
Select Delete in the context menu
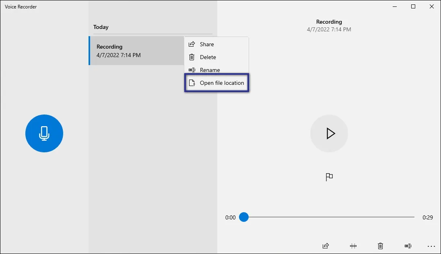(208, 57)
